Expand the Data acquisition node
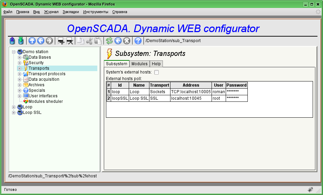This screenshot has width=323, height=195. click(19, 79)
